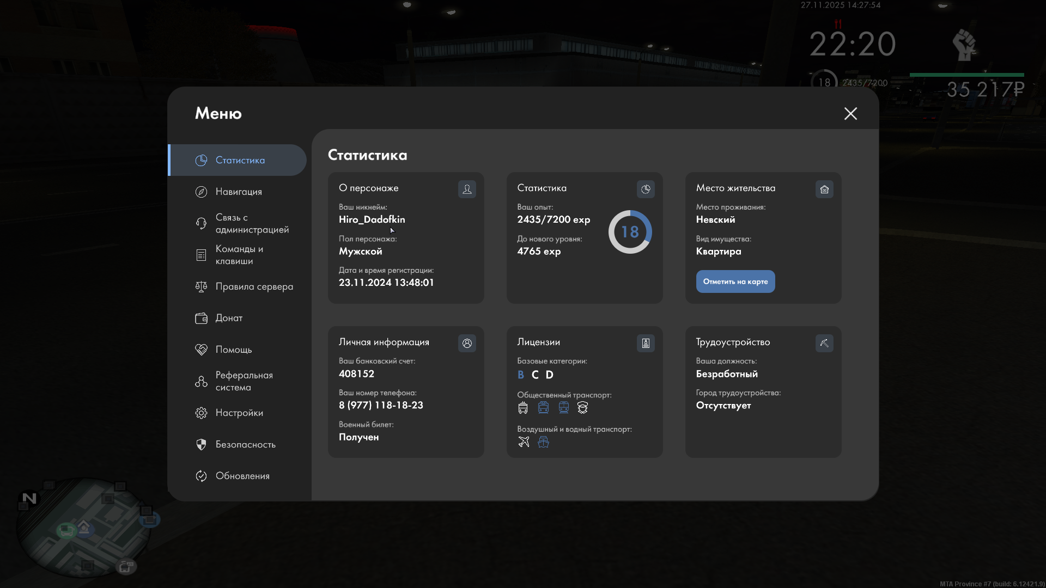Click the level 18 progress ring

coord(630,232)
